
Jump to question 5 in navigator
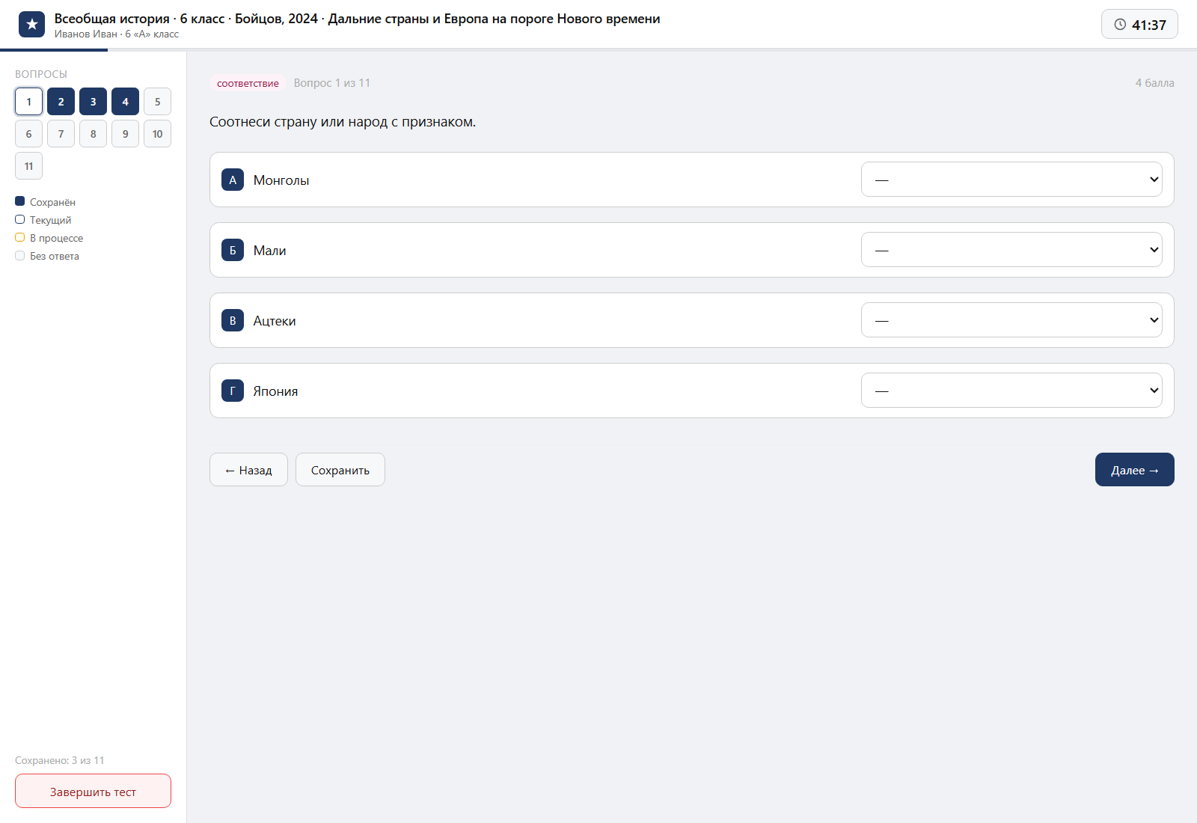[x=157, y=102]
